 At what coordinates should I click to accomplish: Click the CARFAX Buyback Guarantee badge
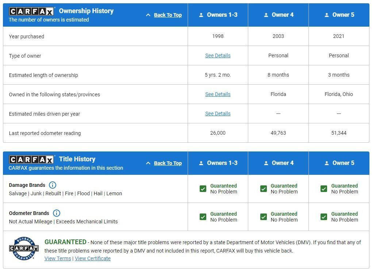[24, 249]
